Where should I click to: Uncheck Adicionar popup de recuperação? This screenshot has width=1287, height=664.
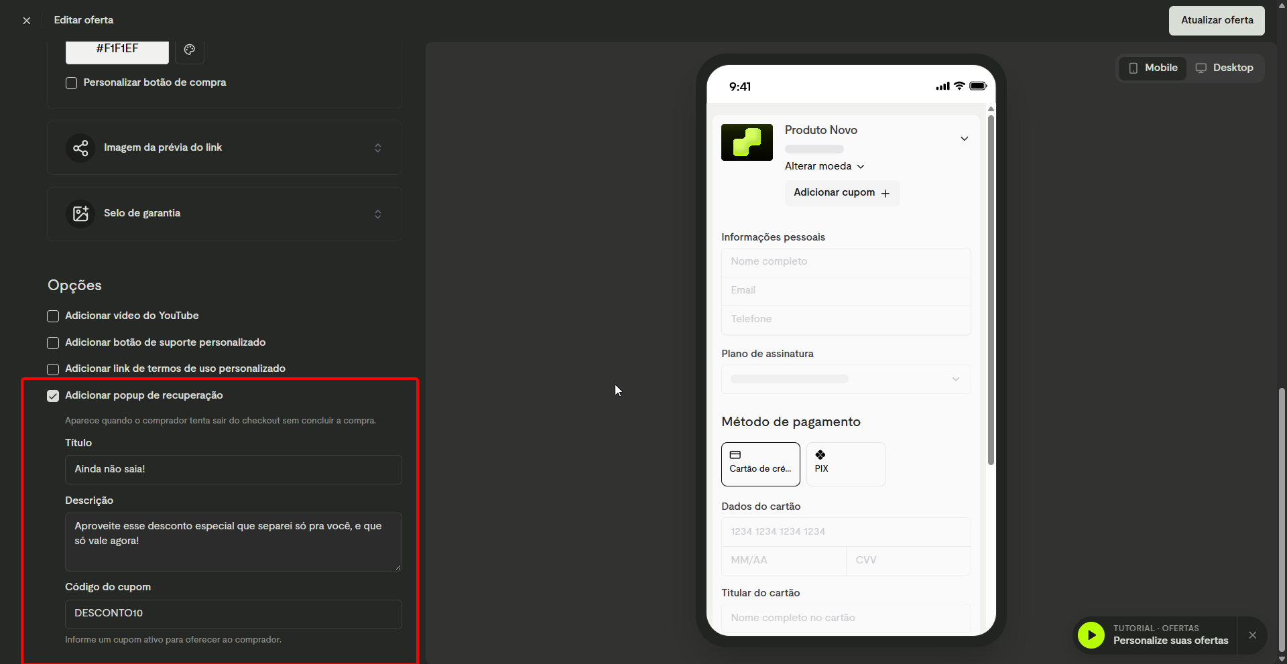(x=53, y=396)
